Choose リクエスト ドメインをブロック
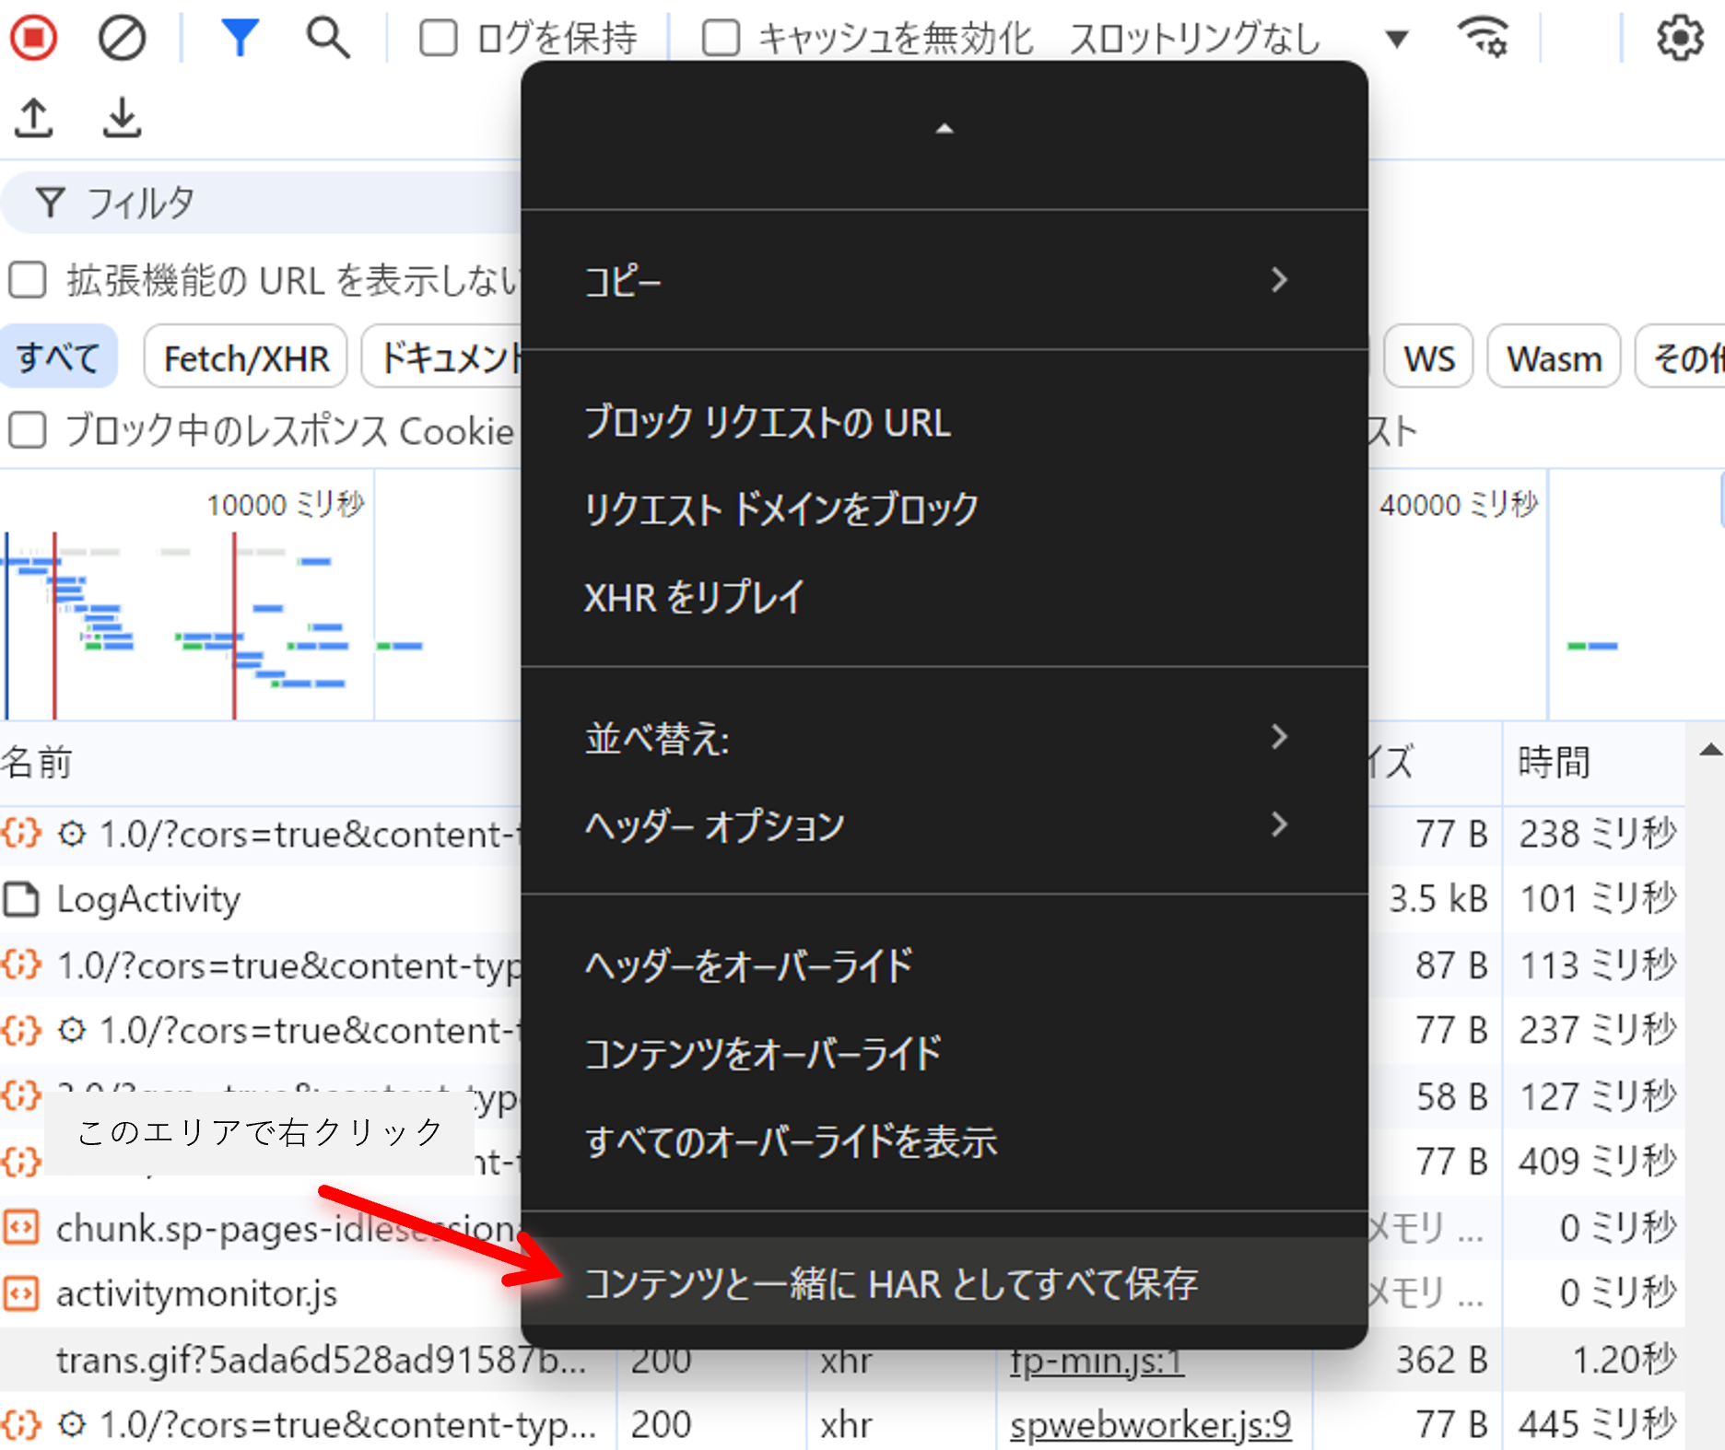1725x1450 pixels. click(x=944, y=509)
